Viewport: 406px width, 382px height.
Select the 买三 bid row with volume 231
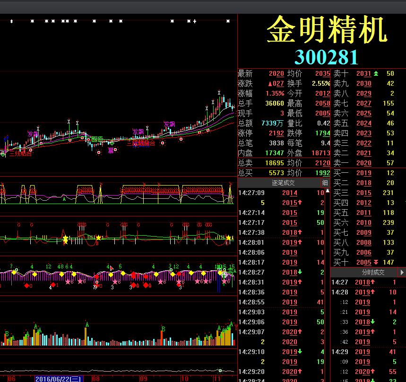(x=368, y=193)
